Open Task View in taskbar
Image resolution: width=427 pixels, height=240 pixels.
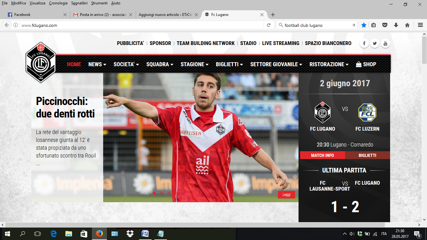38,233
